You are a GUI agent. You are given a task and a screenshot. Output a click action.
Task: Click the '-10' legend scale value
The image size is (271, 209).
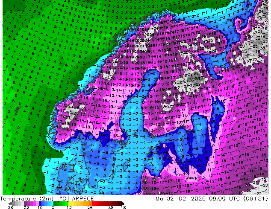pyautogui.click(x=38, y=207)
